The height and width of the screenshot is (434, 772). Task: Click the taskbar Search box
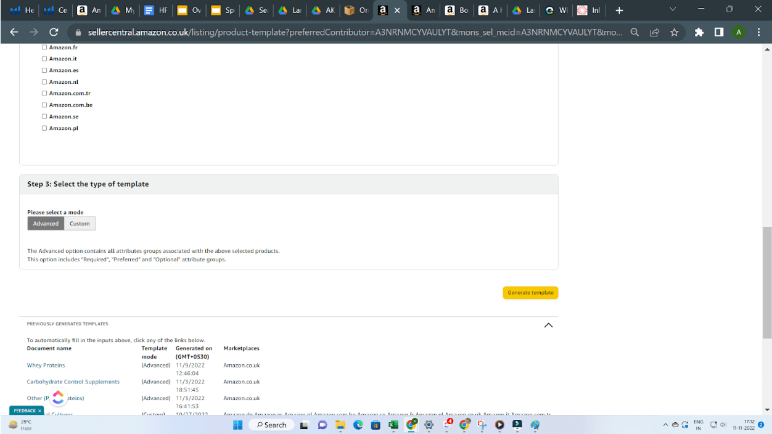click(271, 425)
